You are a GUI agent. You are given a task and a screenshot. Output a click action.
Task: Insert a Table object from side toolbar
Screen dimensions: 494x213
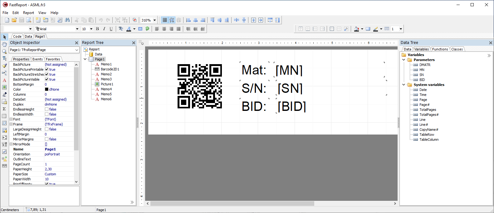pyautogui.click(x=4, y=116)
